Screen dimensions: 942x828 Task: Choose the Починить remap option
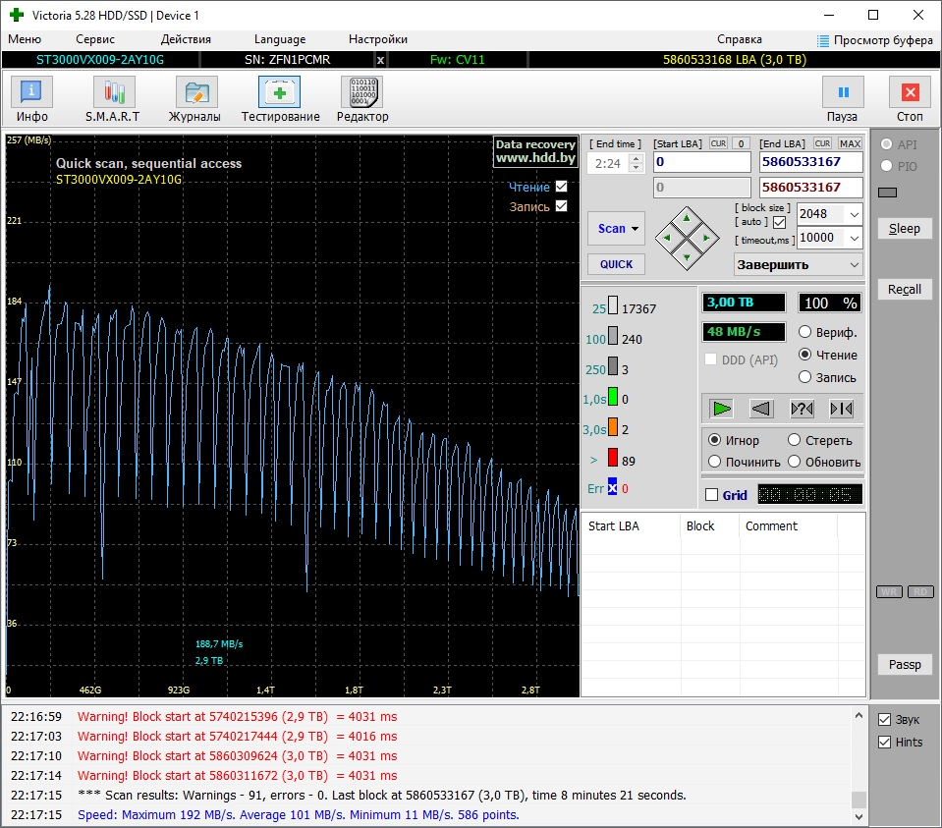[x=715, y=462]
